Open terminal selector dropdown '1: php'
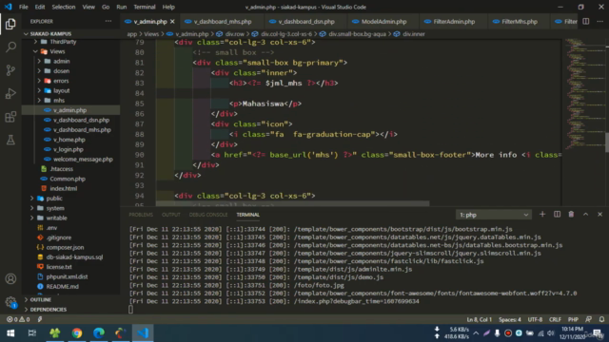 point(493,215)
